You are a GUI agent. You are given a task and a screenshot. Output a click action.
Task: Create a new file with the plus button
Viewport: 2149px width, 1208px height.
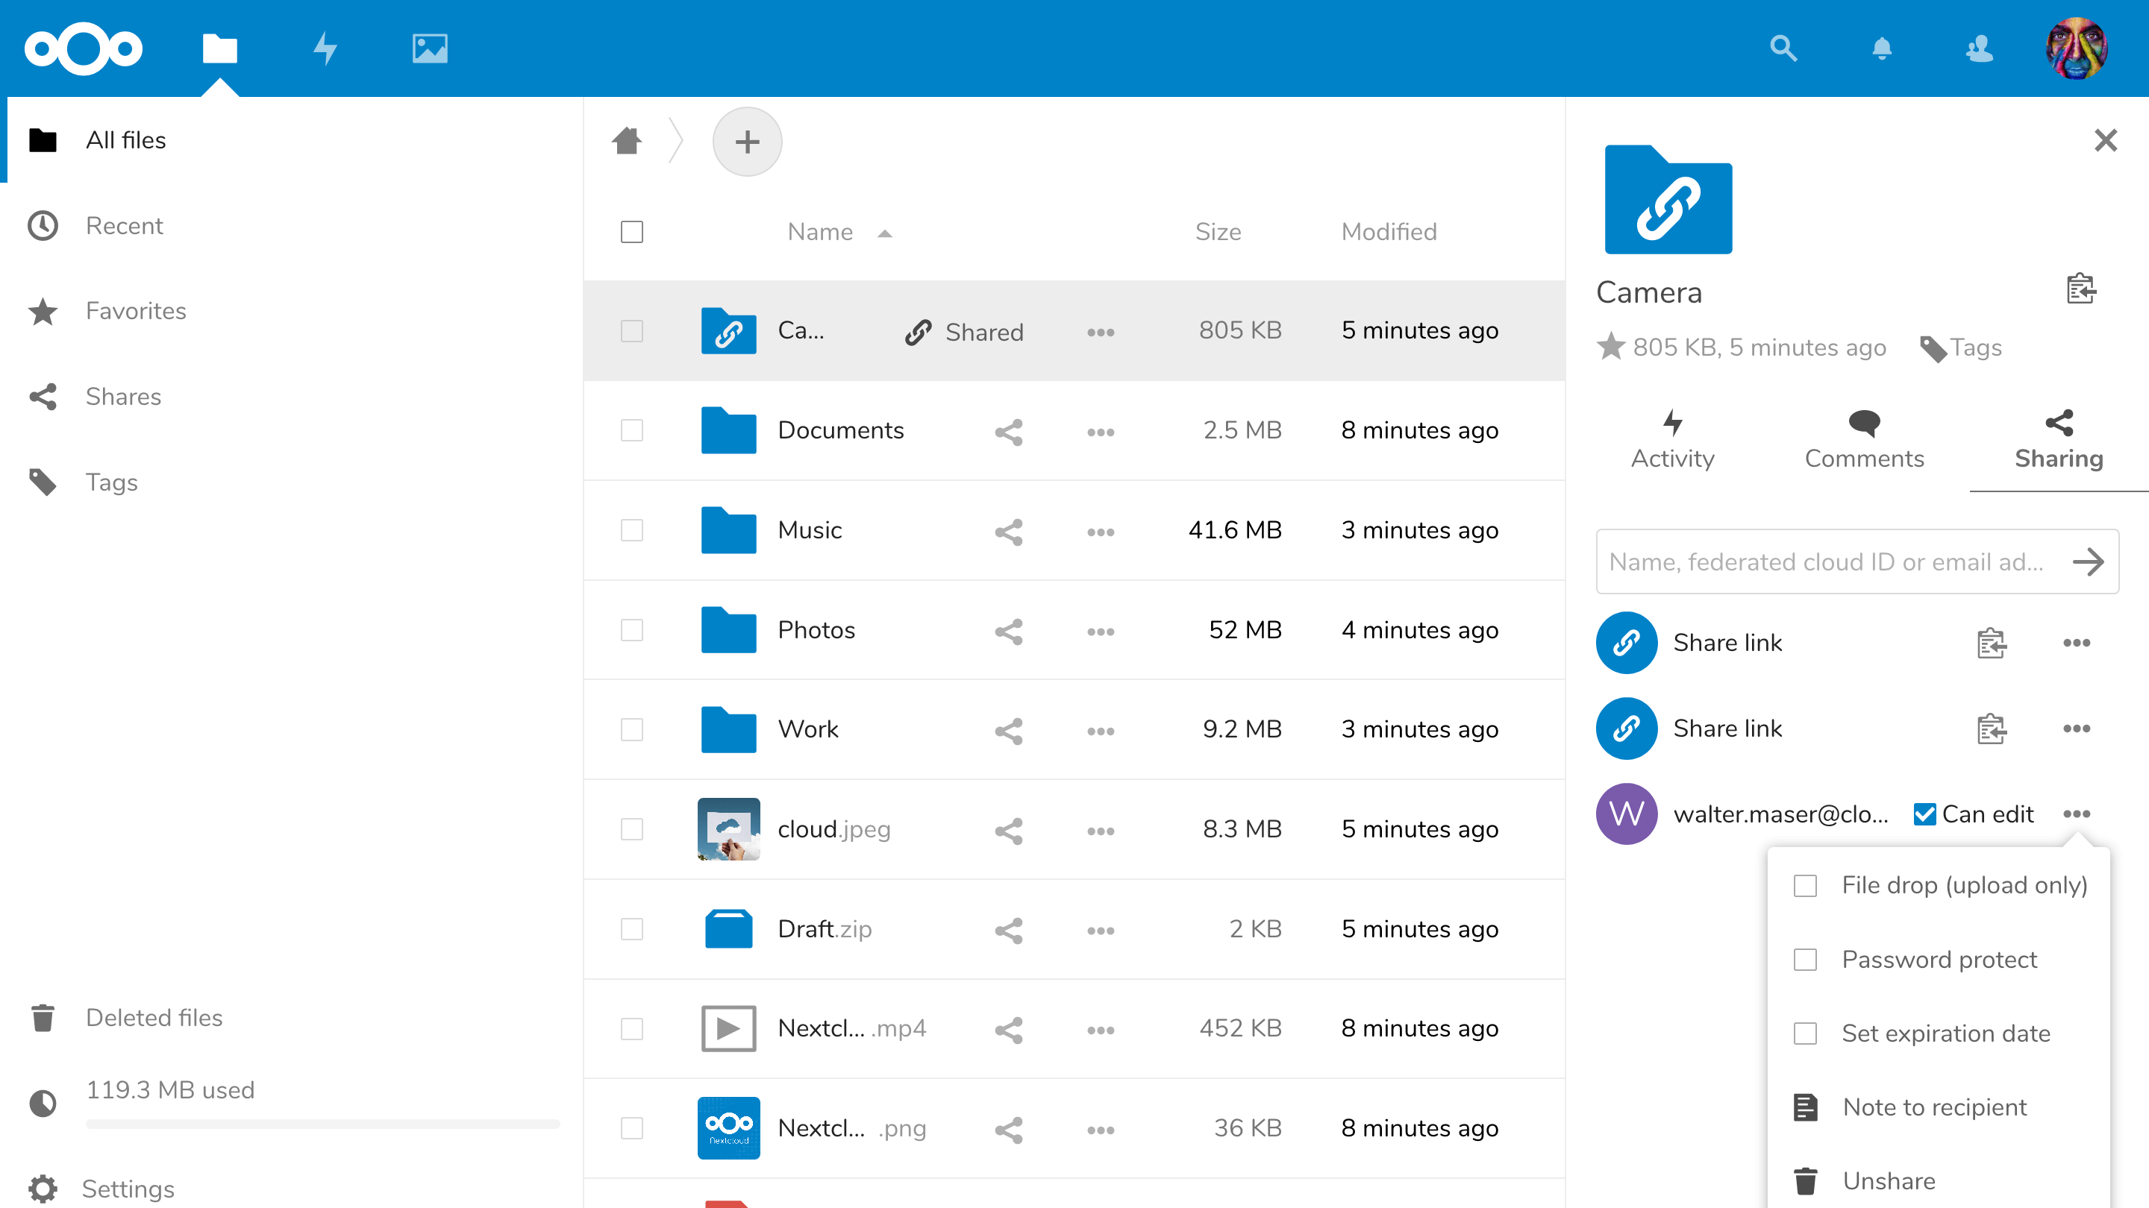[x=747, y=141]
